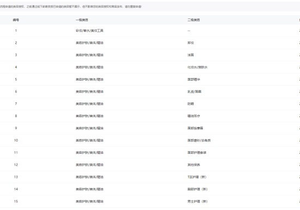Click 美容护肤/美体/精油 in the 男士护理 row
The image size is (300, 210).
click(x=89, y=201)
